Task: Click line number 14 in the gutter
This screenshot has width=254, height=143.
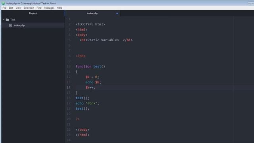Action: (x=69, y=87)
